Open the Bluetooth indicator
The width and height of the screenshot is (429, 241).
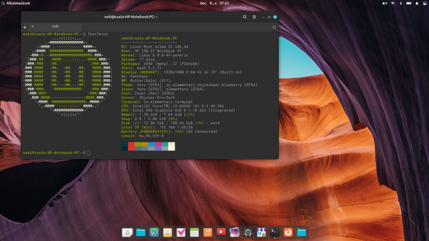pyautogui.click(x=401, y=3)
